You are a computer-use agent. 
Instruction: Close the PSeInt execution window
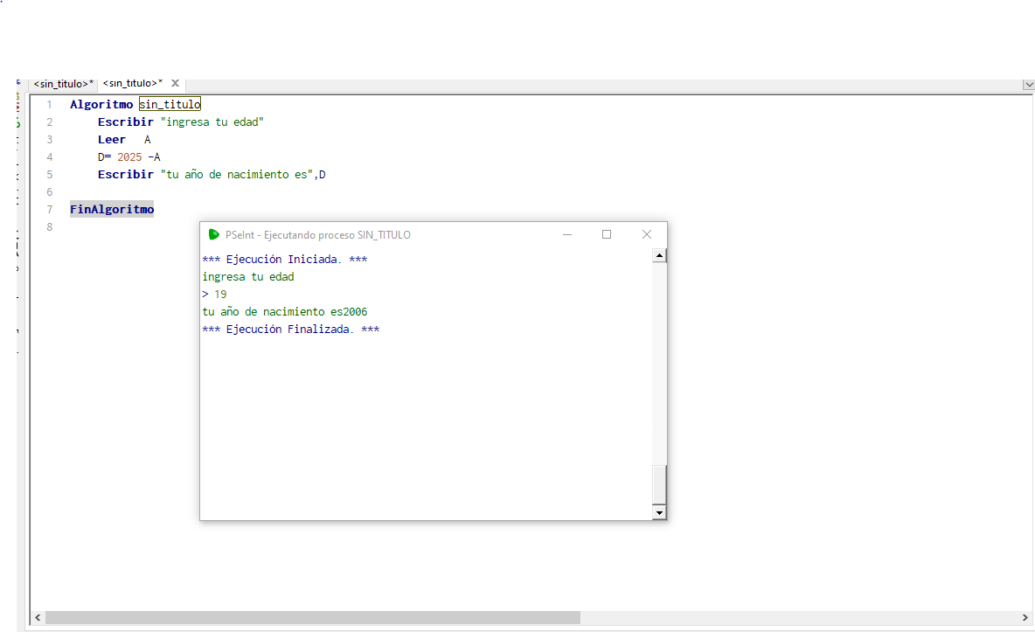(x=647, y=234)
